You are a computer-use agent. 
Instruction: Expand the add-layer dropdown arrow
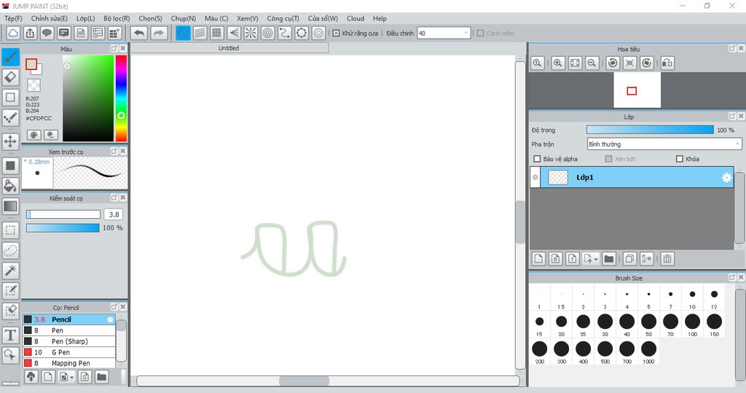coord(596,259)
